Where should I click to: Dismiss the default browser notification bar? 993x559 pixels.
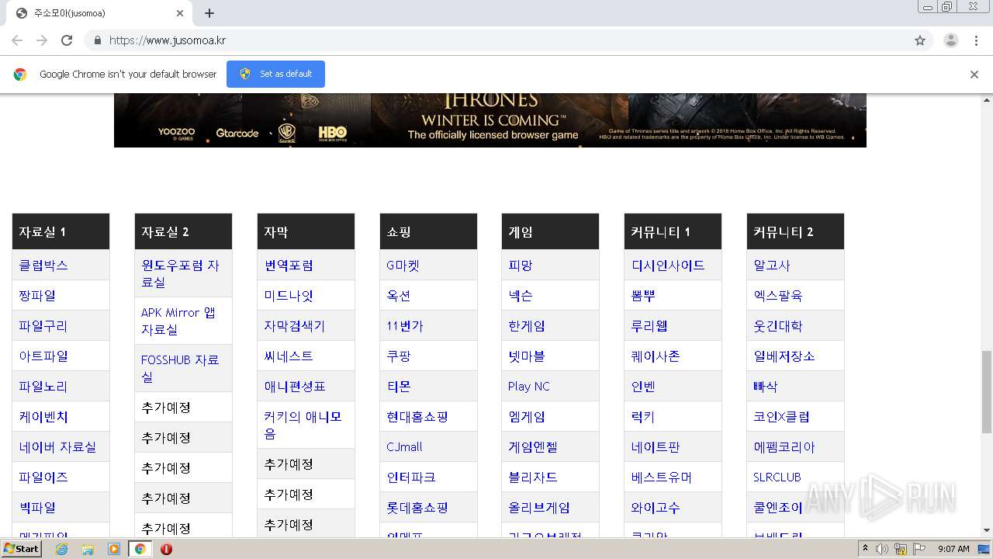pyautogui.click(x=974, y=75)
